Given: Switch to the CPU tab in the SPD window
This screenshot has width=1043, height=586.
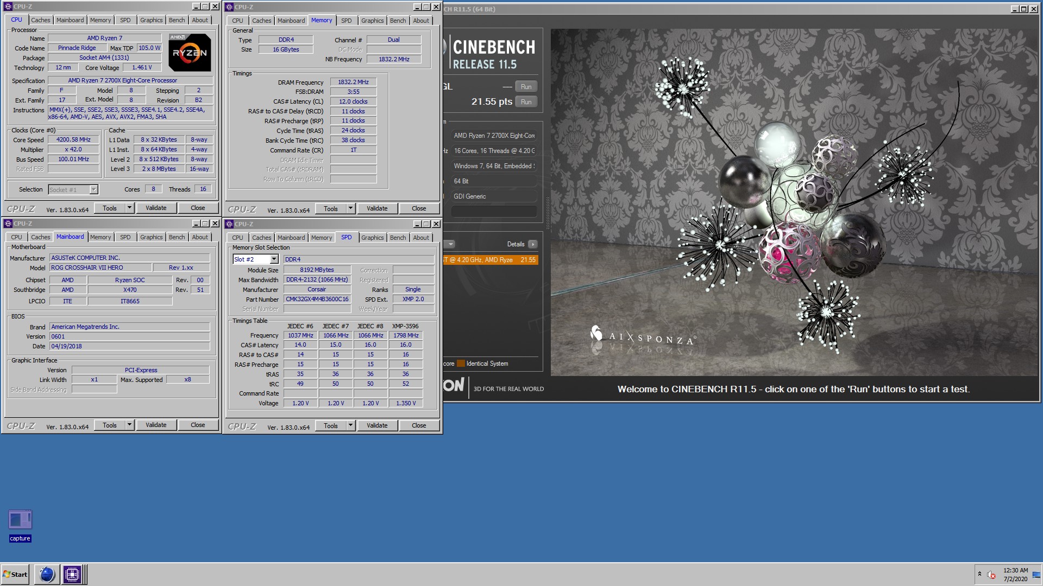Looking at the screenshot, I should click(x=237, y=238).
